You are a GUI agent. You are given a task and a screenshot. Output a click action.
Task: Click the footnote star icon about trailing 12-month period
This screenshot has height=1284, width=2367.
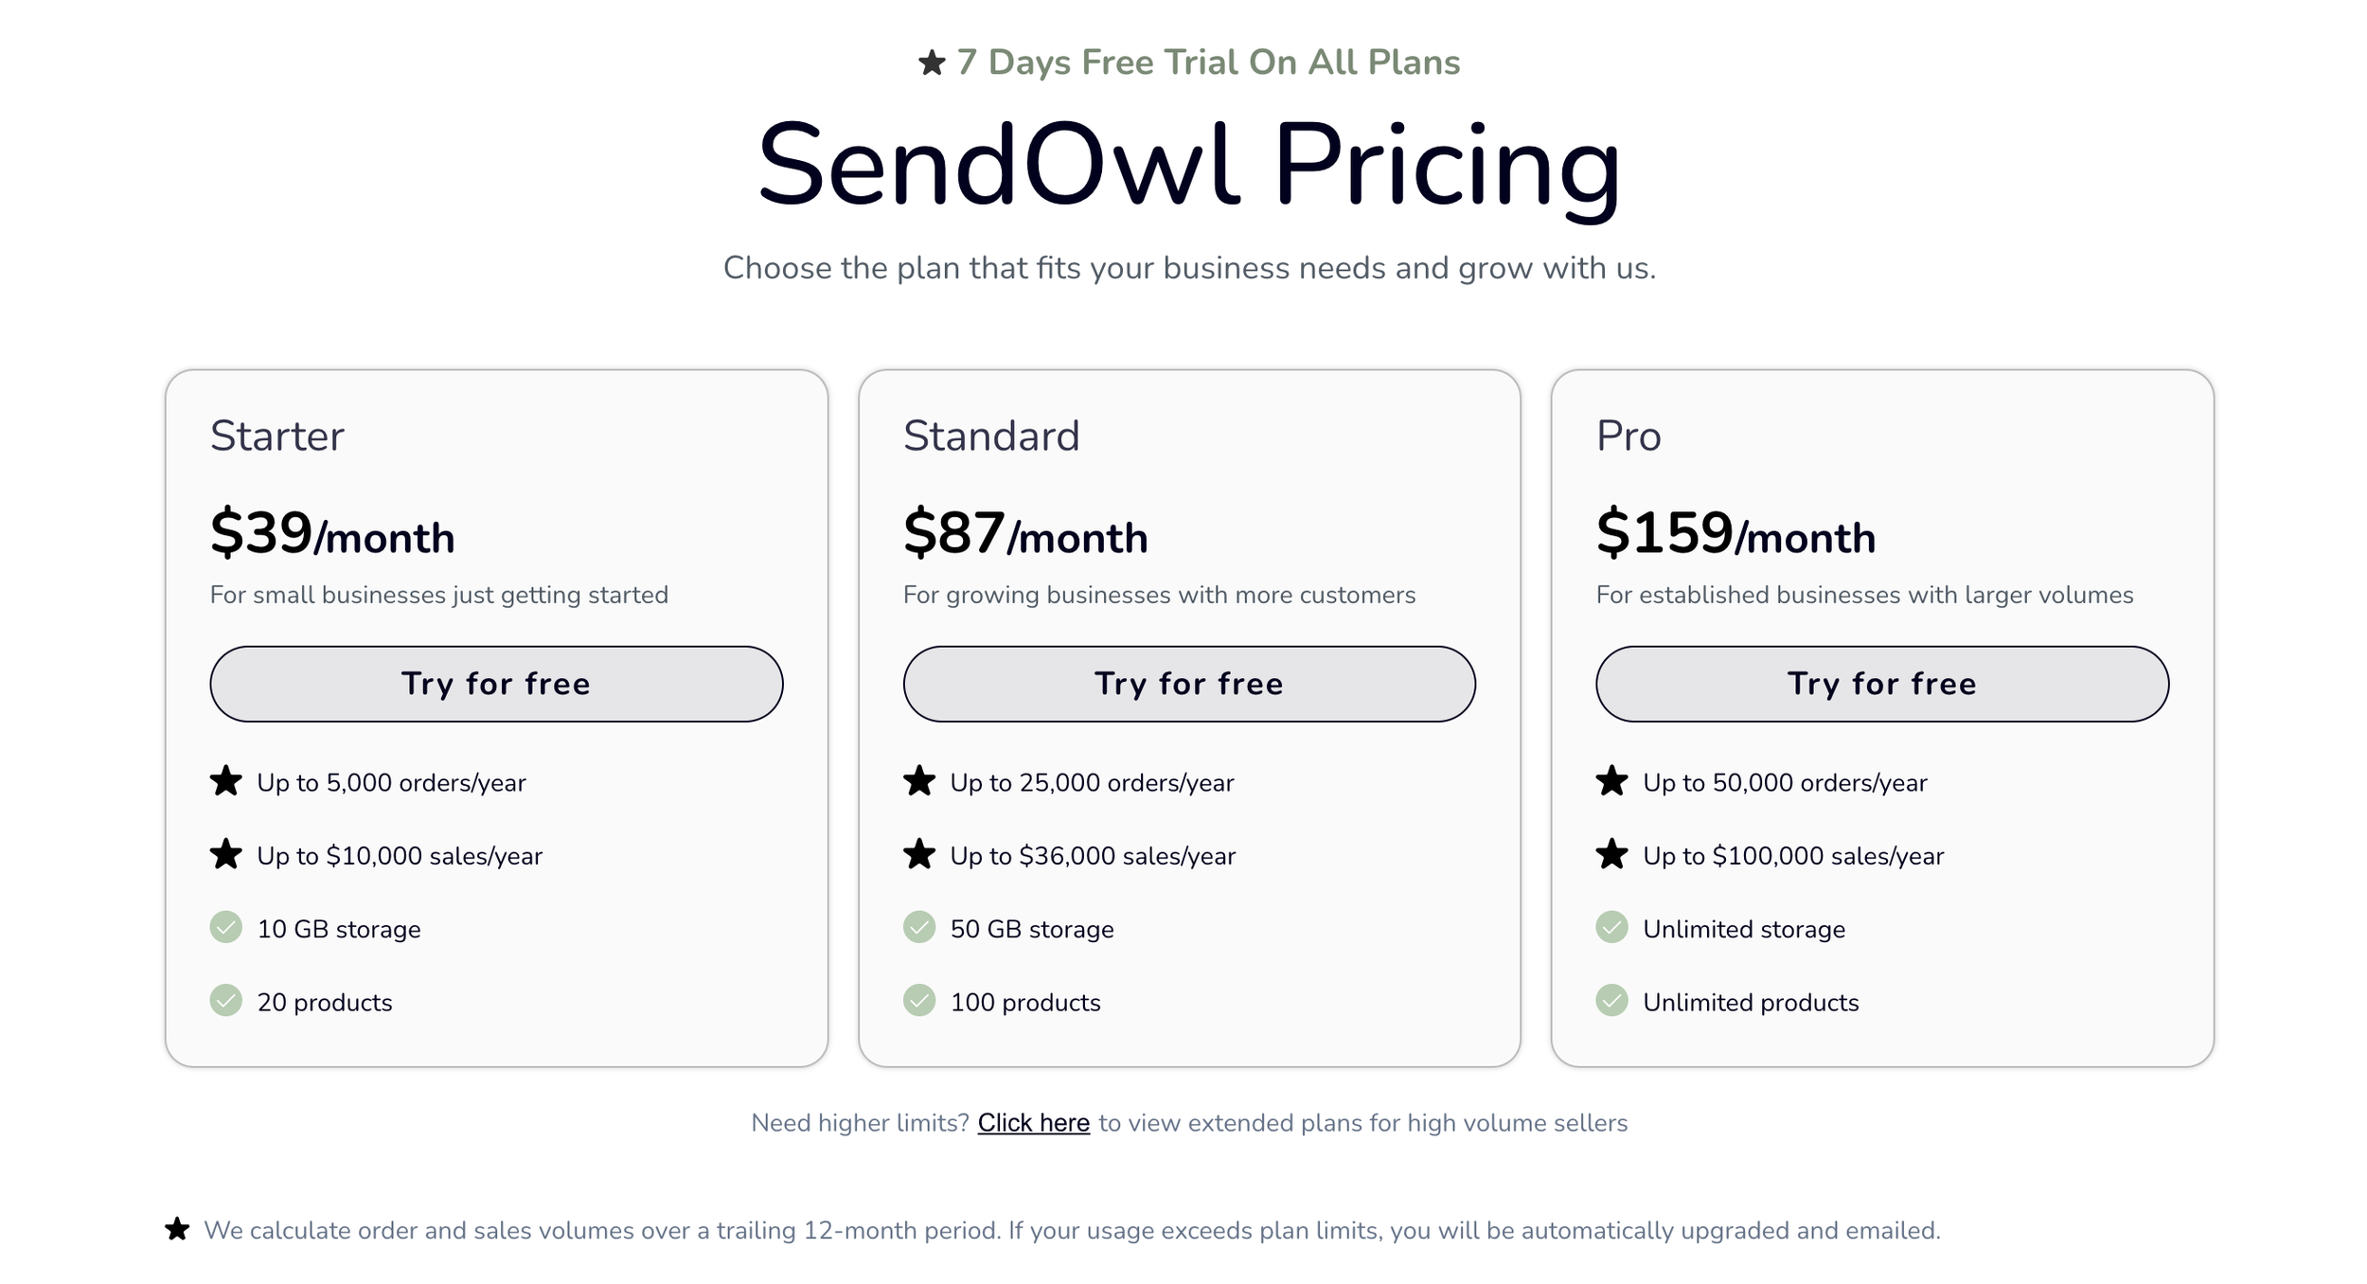[x=177, y=1229]
